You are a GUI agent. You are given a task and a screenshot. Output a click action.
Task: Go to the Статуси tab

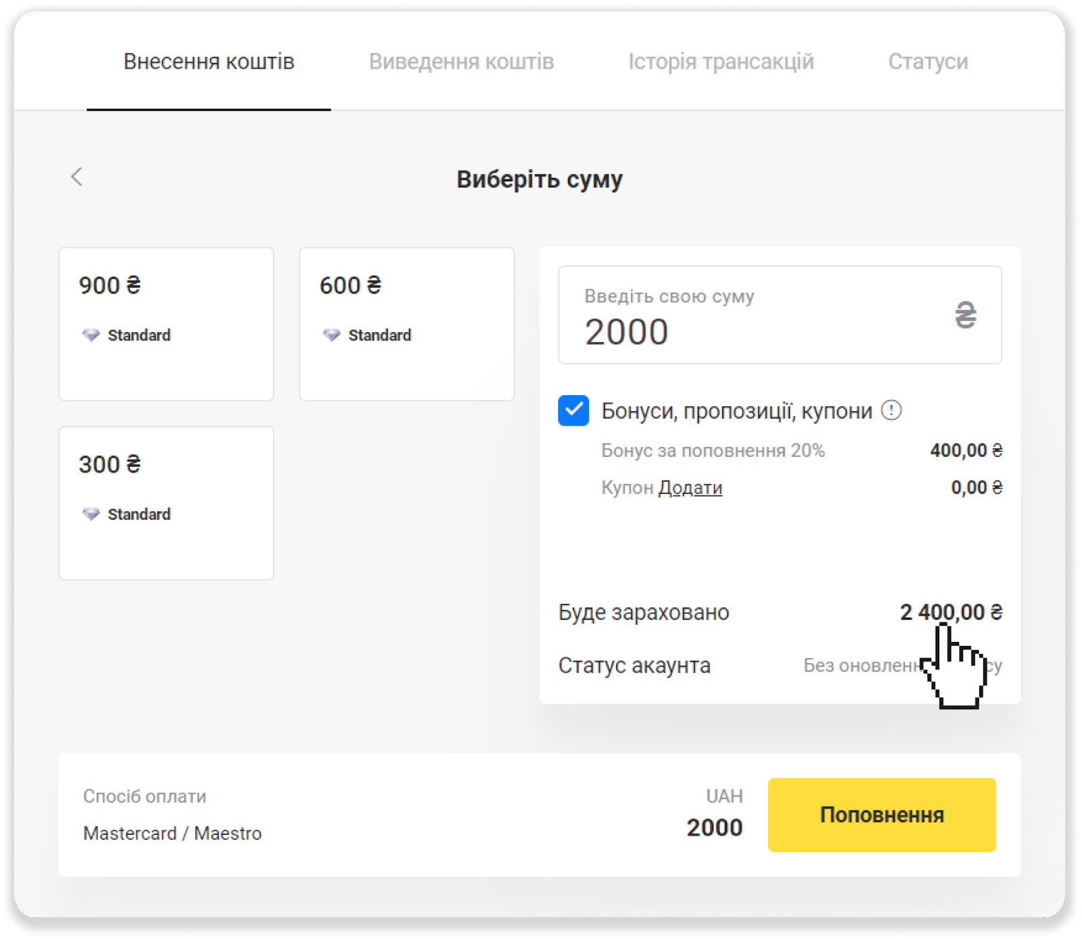tap(928, 62)
